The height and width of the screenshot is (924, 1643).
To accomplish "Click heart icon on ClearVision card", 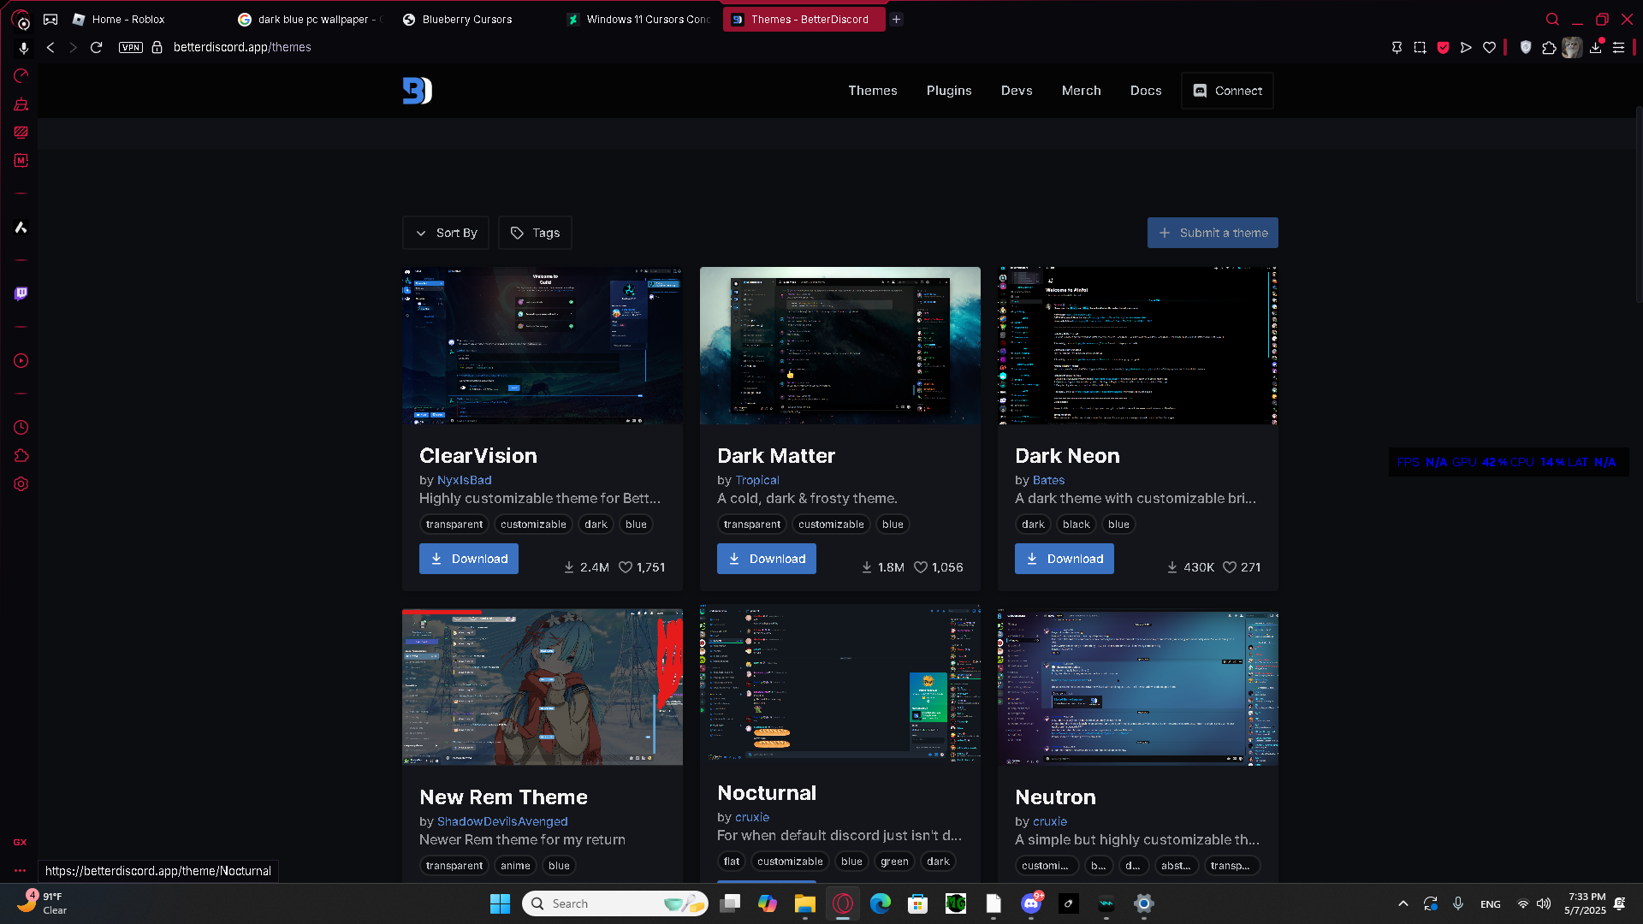I will point(626,567).
